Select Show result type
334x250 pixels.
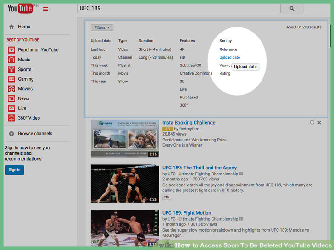(x=123, y=82)
